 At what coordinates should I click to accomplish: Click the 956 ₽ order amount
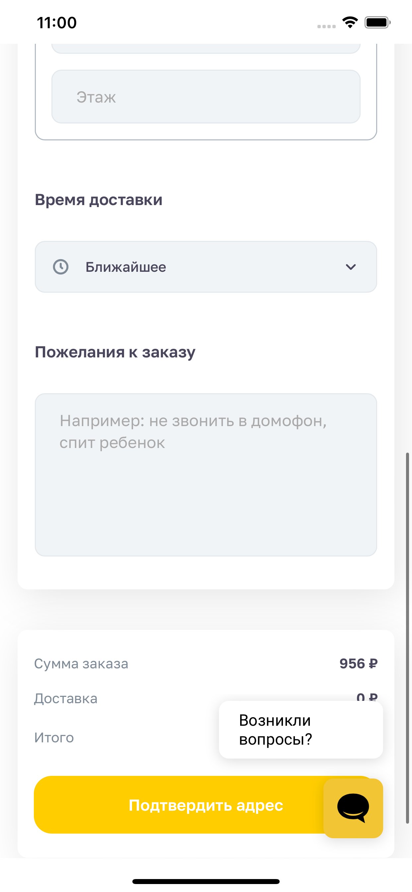(x=358, y=663)
